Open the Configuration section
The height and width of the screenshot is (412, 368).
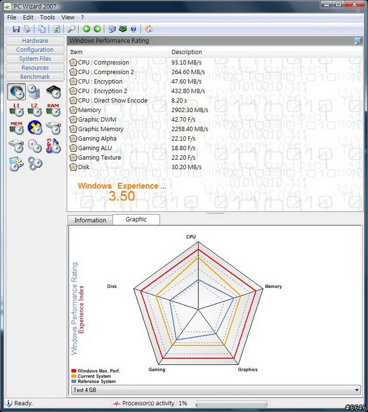35,49
